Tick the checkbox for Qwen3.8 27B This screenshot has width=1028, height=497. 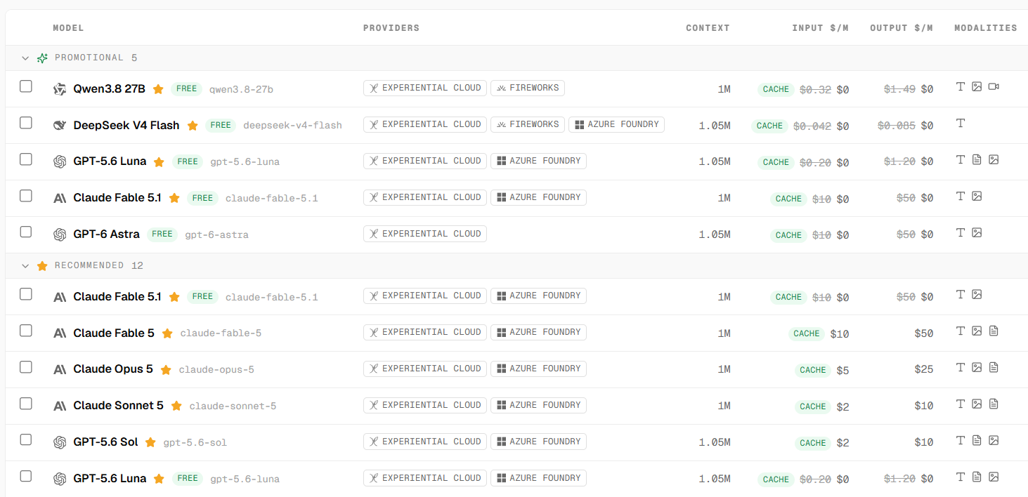tap(26, 86)
